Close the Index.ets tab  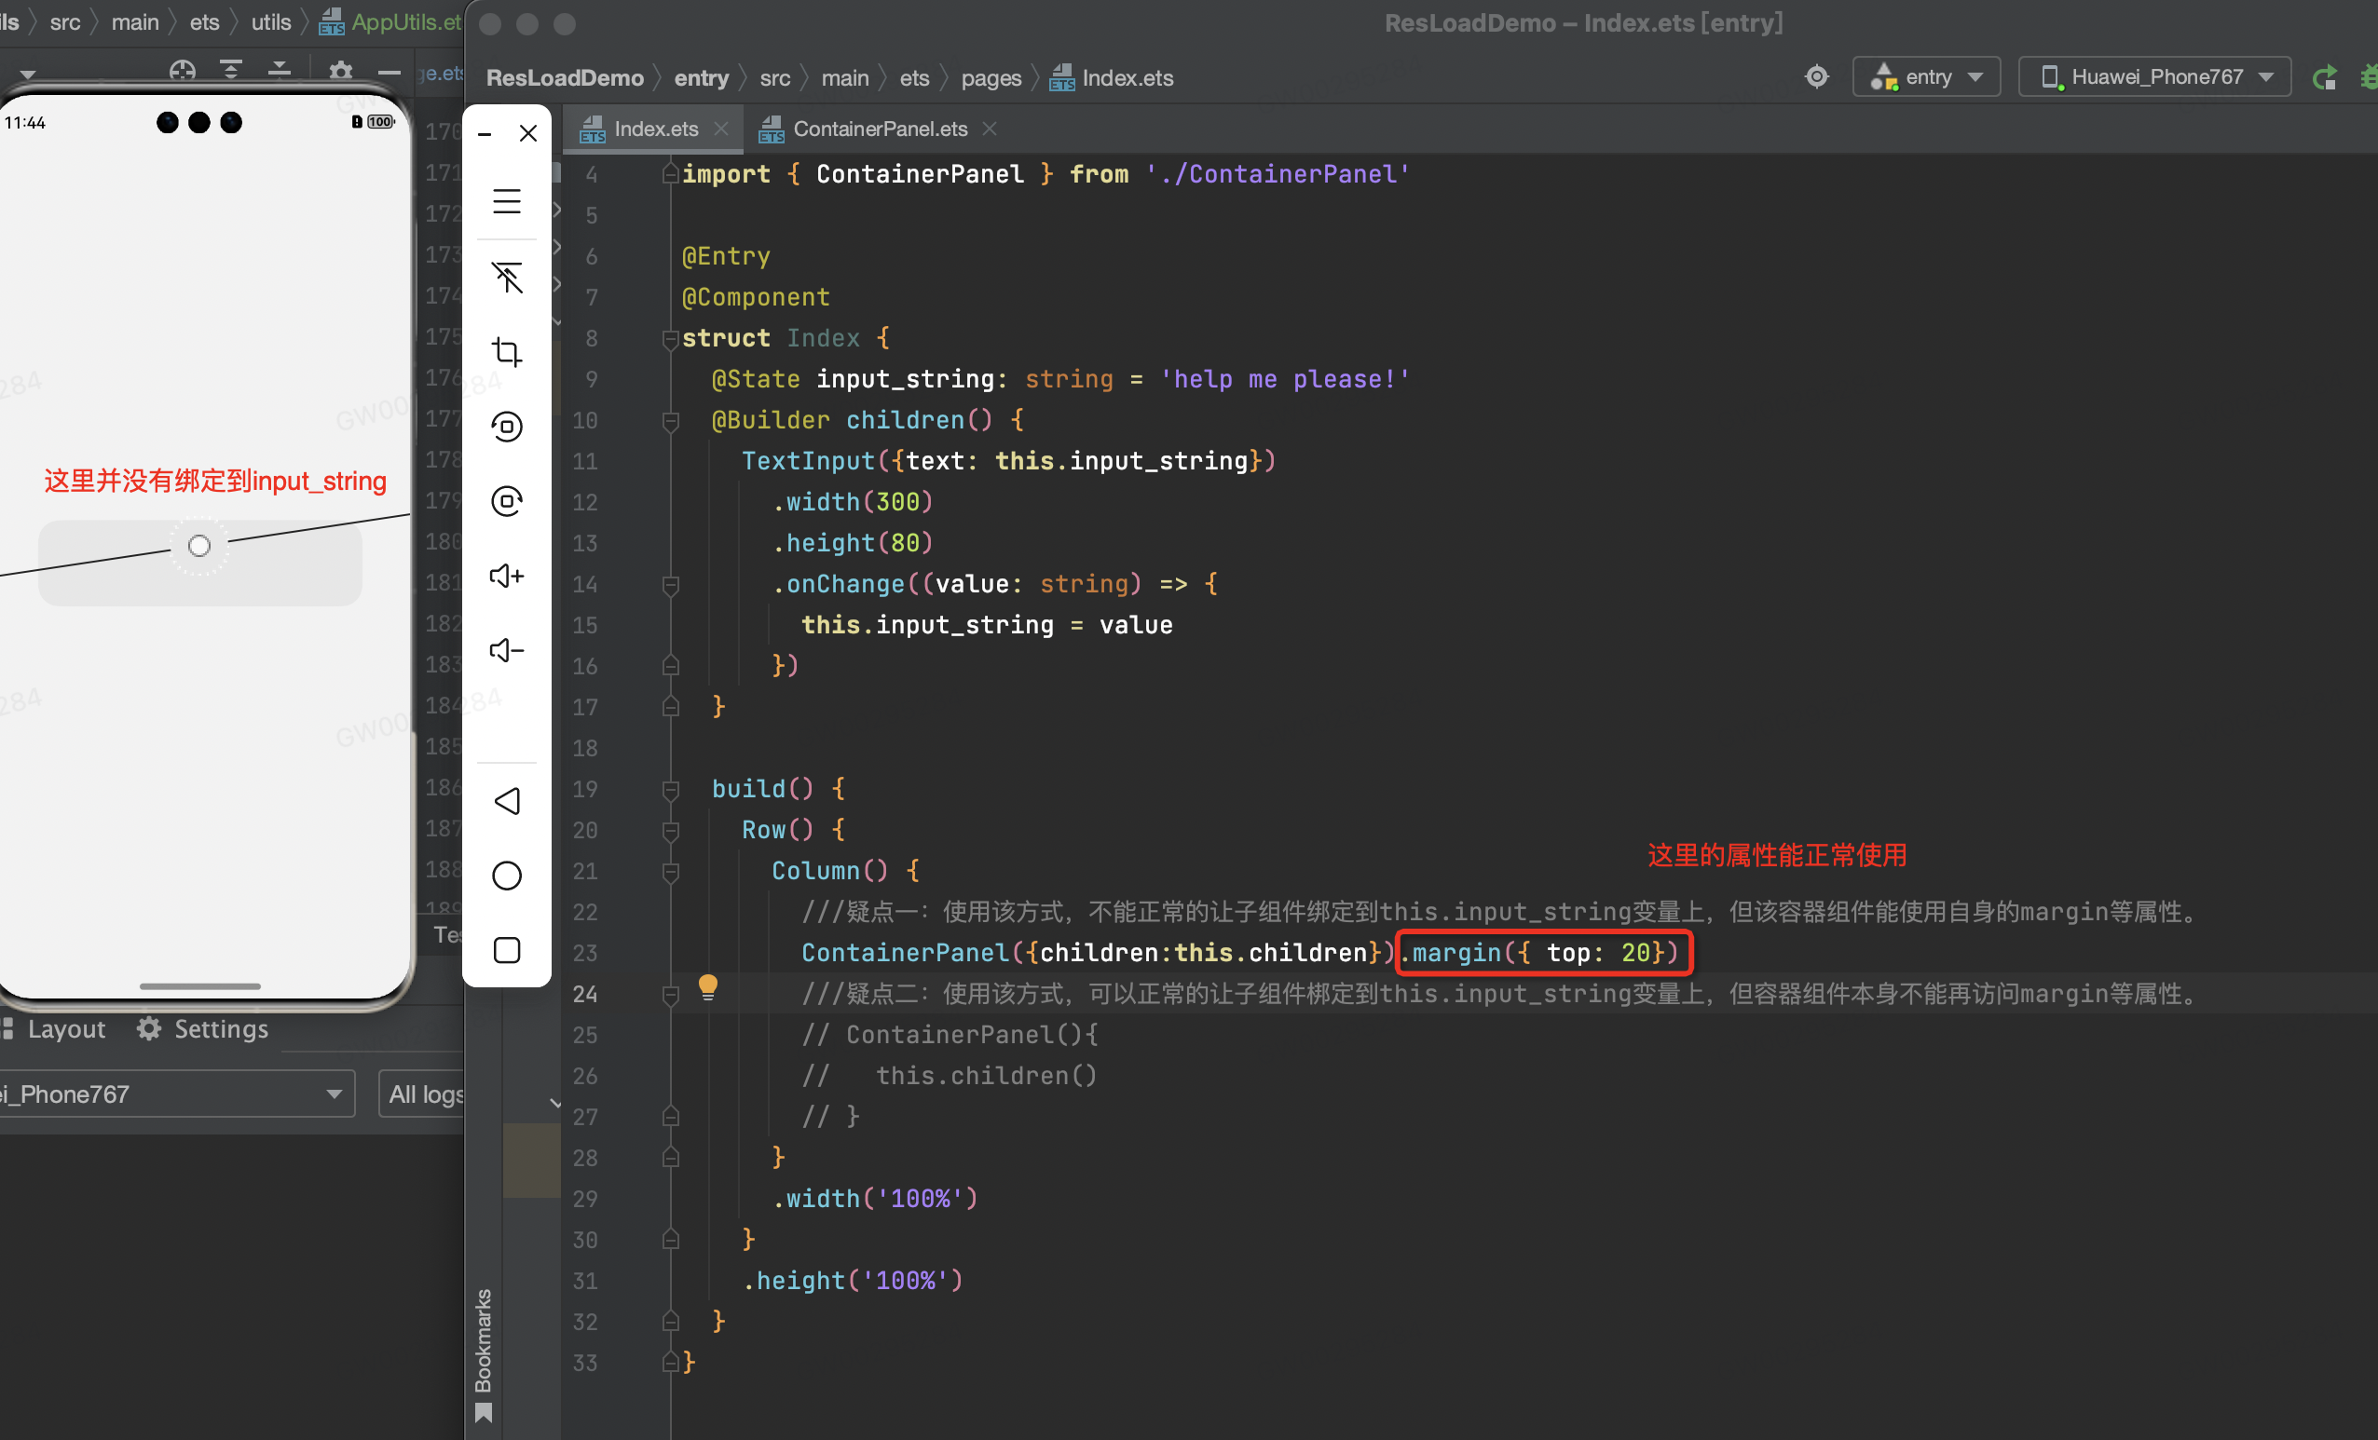(721, 129)
